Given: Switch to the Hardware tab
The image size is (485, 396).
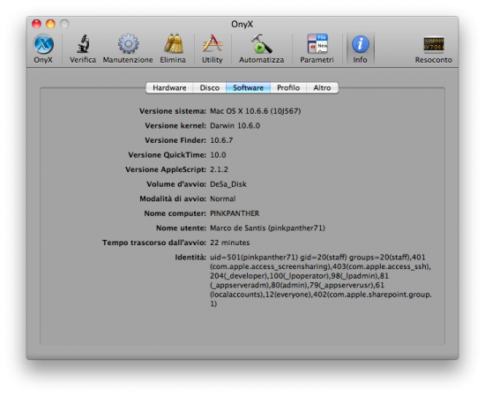Looking at the screenshot, I should tap(169, 88).
